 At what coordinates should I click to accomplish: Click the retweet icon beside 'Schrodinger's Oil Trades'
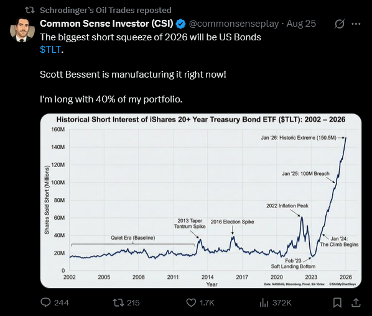30,10
